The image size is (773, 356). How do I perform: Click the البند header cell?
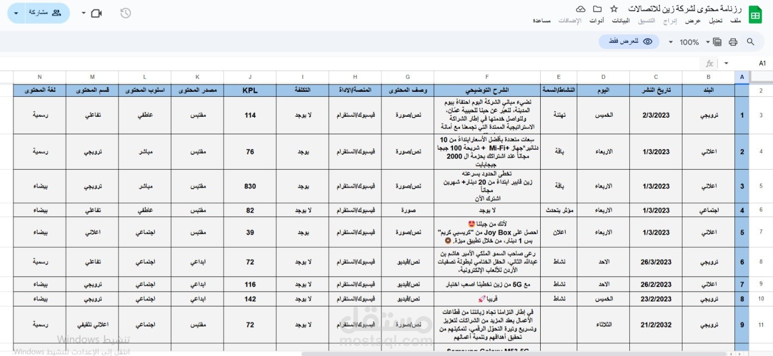pyautogui.click(x=708, y=90)
